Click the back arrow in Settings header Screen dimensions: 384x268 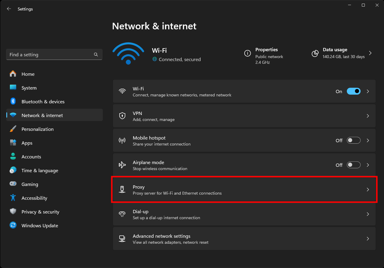click(x=9, y=9)
